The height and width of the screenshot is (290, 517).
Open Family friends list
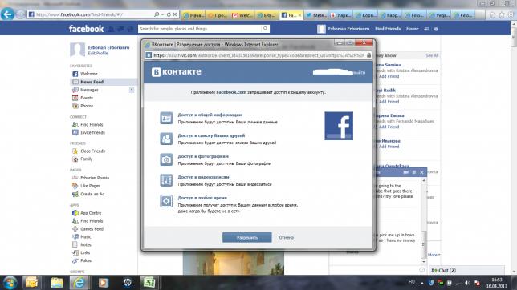[x=86, y=159]
